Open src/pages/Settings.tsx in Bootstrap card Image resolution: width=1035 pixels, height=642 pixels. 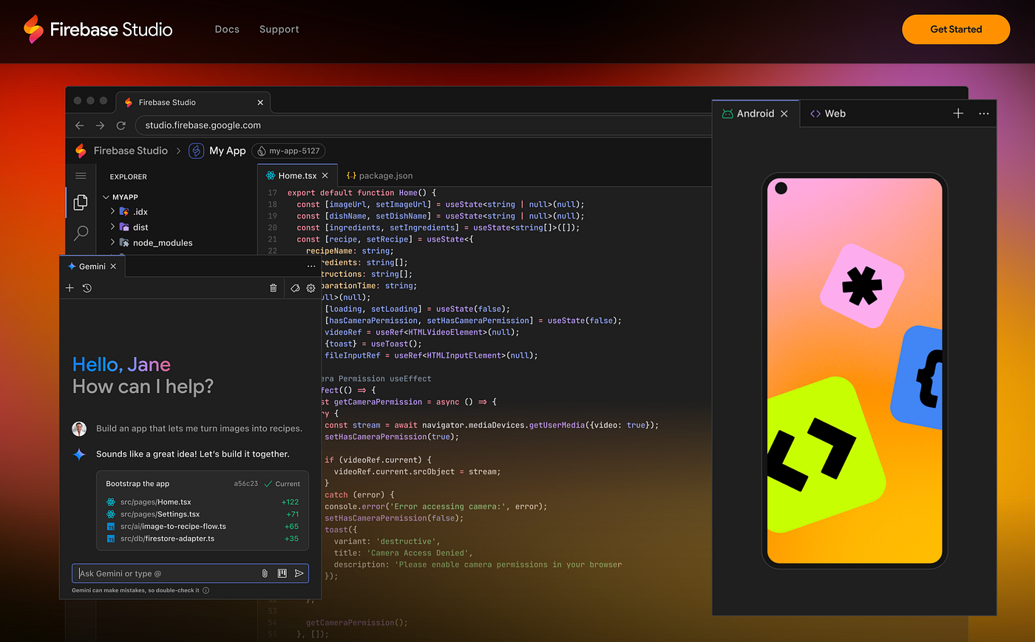[160, 514]
